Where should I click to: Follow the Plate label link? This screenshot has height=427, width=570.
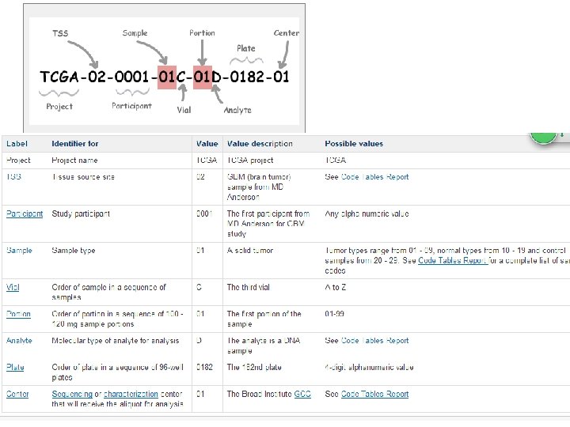point(15,367)
